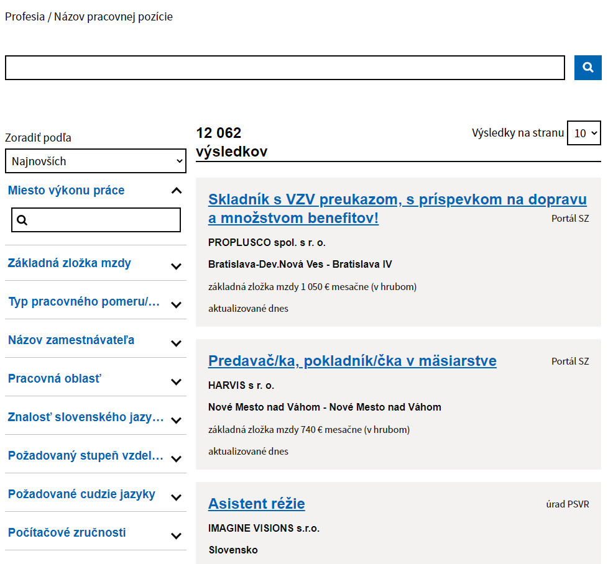Click the Požadované cudzie jazyky filter label

click(82, 494)
